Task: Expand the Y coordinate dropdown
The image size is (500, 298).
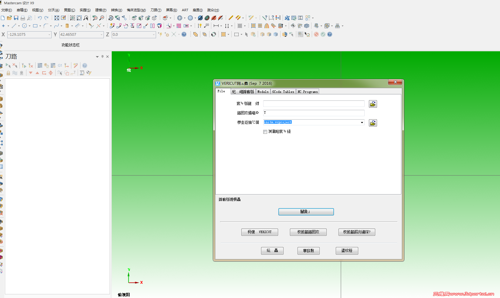Action: click(101, 35)
